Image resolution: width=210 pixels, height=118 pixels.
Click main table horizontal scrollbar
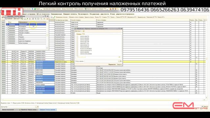91,100
